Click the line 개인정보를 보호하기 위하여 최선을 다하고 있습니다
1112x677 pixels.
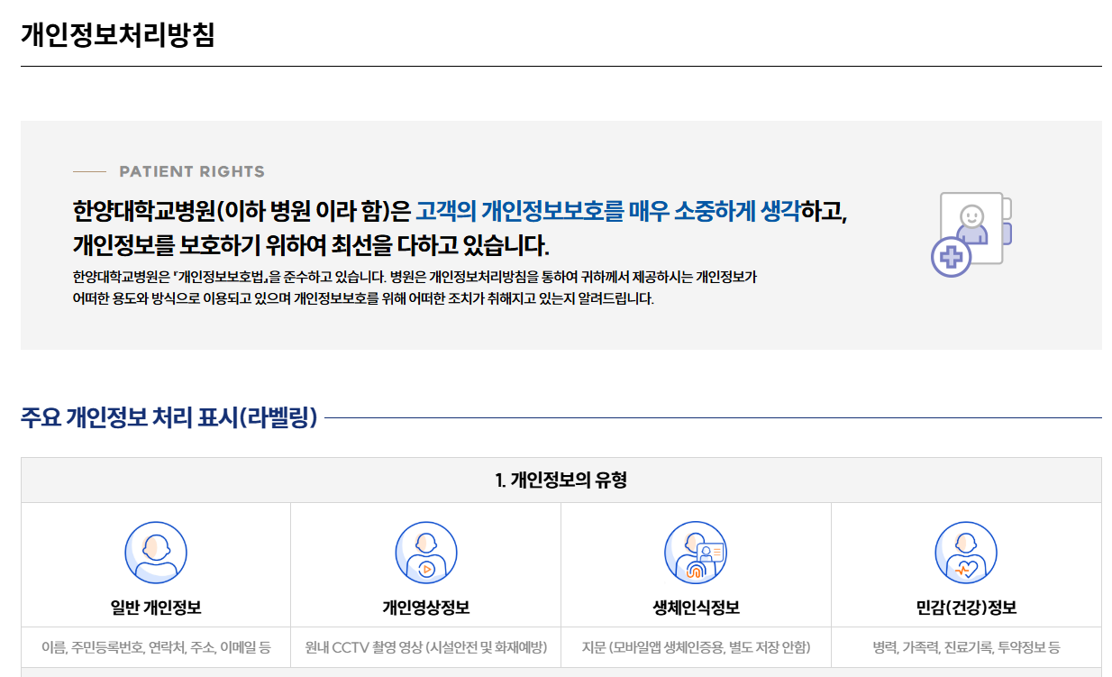[311, 245]
